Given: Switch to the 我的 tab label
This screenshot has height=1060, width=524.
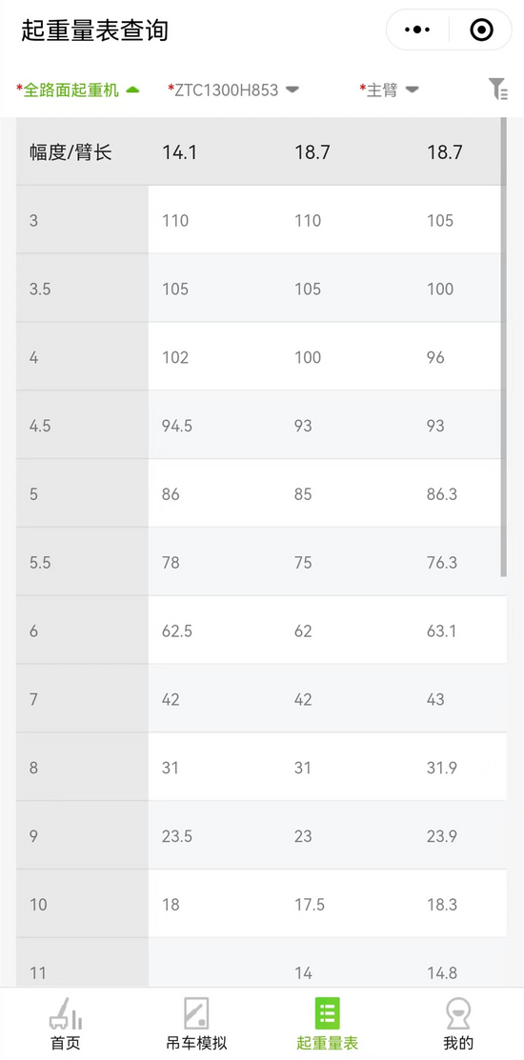Looking at the screenshot, I should pos(458,1043).
